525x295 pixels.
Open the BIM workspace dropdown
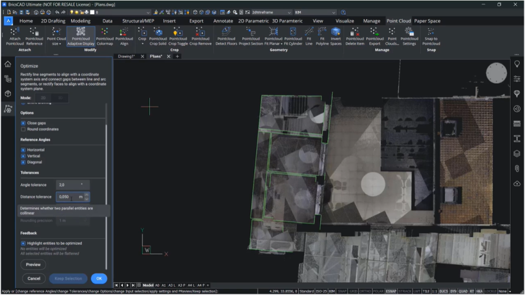314,12
